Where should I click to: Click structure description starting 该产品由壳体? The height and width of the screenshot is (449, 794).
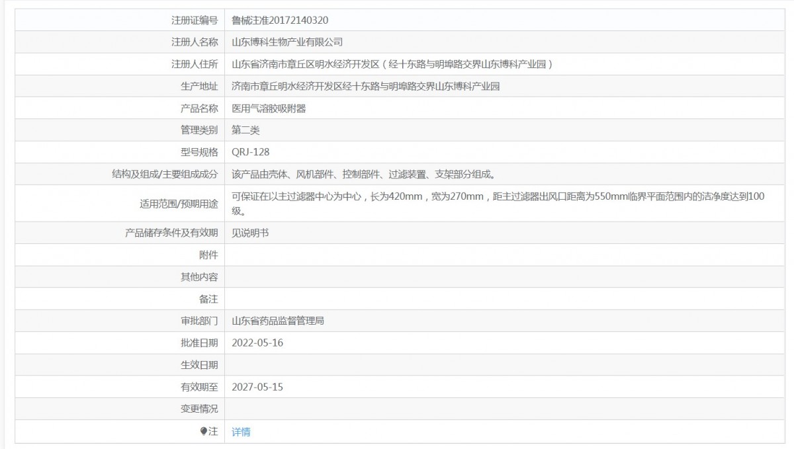pyautogui.click(x=364, y=175)
